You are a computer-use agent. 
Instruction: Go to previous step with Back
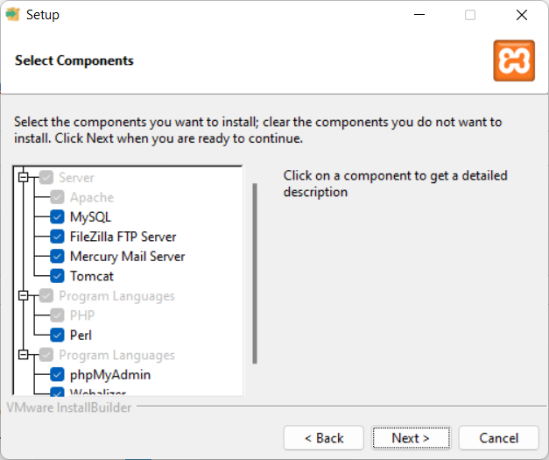pyautogui.click(x=324, y=437)
